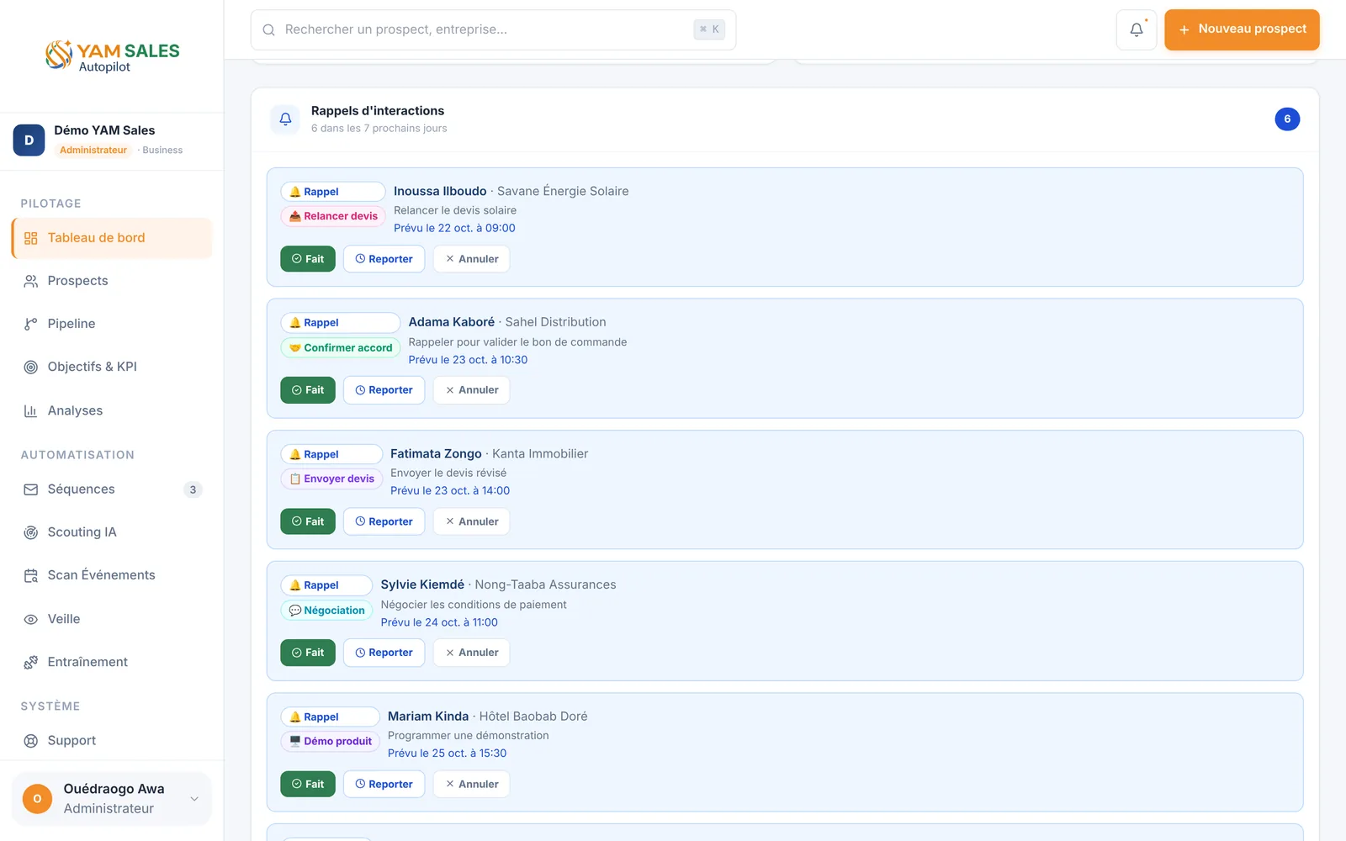The width and height of the screenshot is (1346, 841).
Task: Reporter the Adama Kaboré reminder
Action: [x=384, y=390]
